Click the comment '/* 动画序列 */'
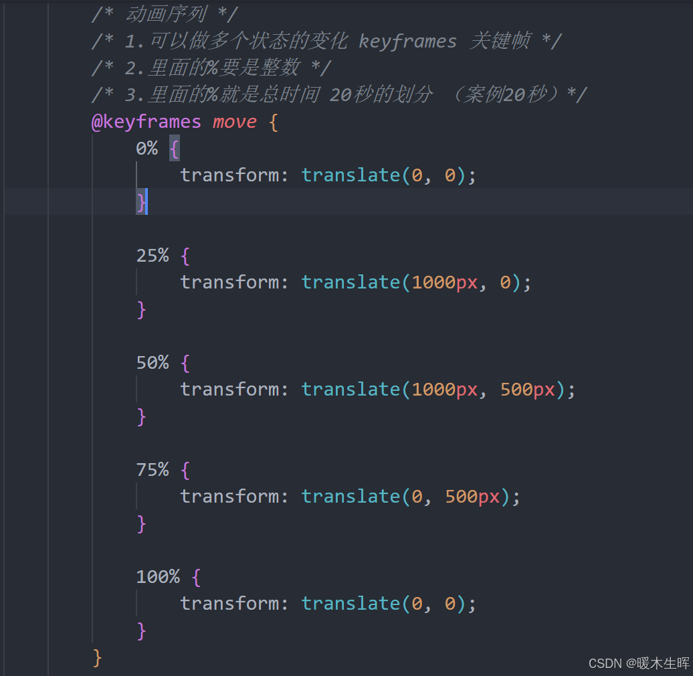This screenshot has height=676, width=693. (x=165, y=14)
